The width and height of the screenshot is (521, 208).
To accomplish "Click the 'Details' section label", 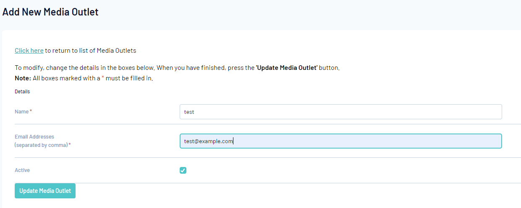I will click(22, 91).
